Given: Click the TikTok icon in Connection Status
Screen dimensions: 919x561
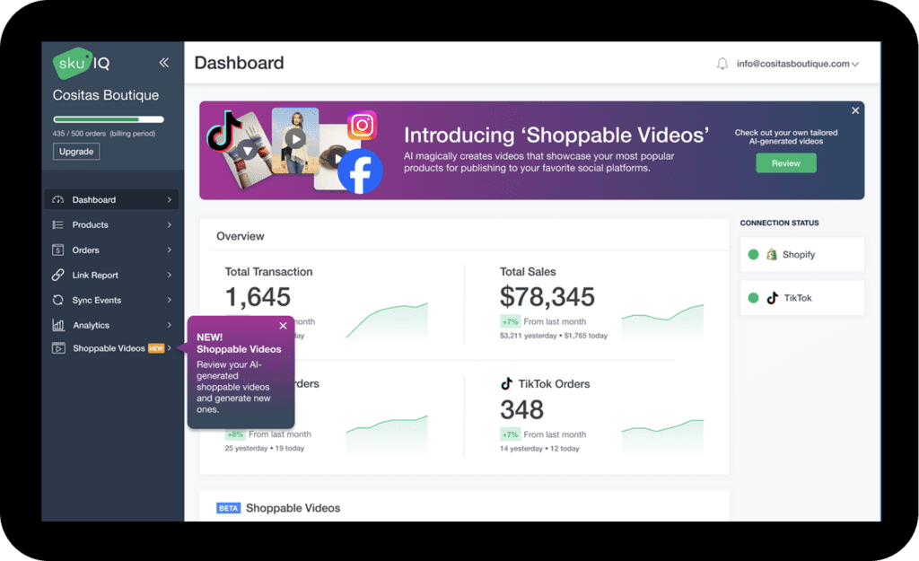Looking at the screenshot, I should pyautogui.click(x=773, y=298).
